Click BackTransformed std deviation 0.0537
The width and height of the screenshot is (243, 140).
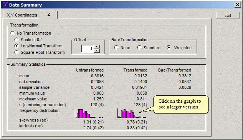pos(185,82)
